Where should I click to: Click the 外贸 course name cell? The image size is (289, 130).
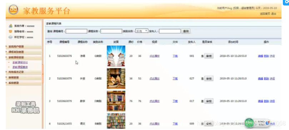[x=83, y=79]
